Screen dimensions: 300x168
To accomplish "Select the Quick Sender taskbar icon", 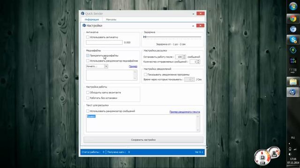I will [293, 92].
